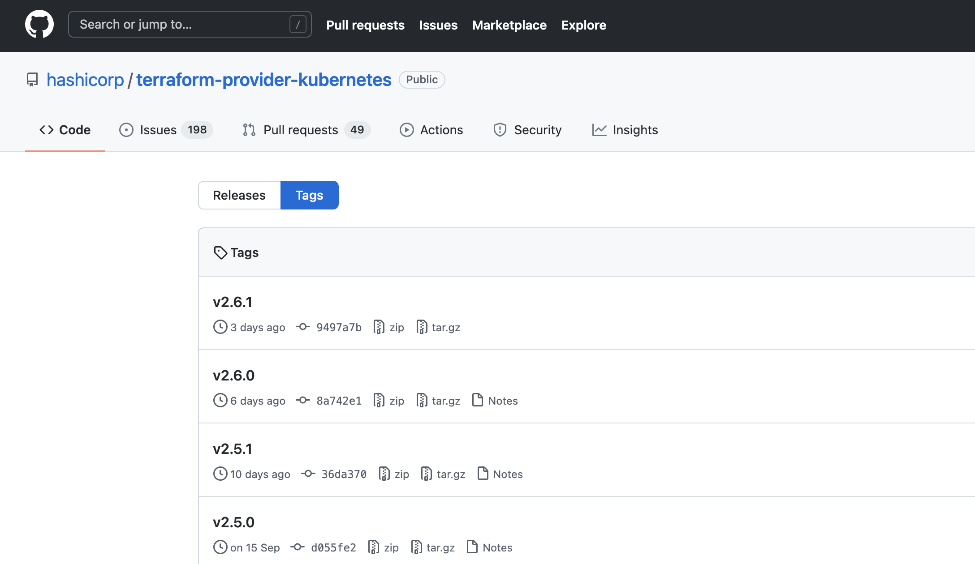This screenshot has height=564, width=975.
Task: Click the shield icon on the Security tab
Action: 500,130
